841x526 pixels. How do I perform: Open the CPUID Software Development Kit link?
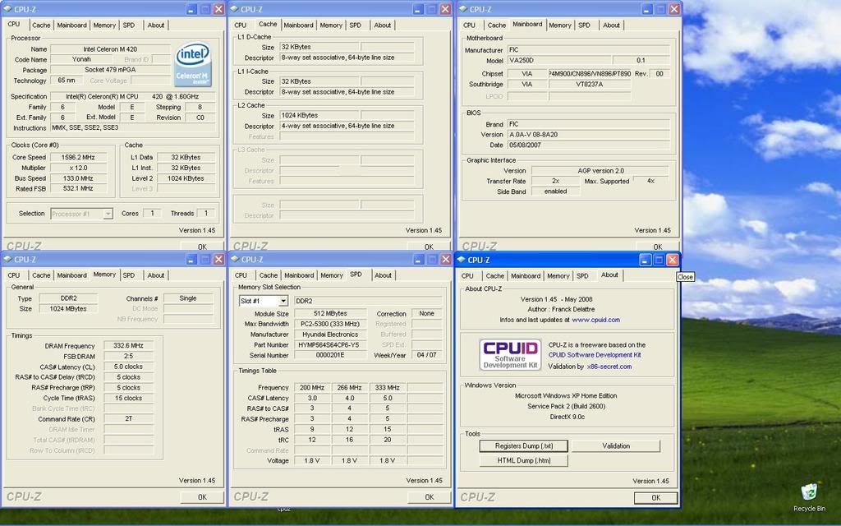coord(595,355)
